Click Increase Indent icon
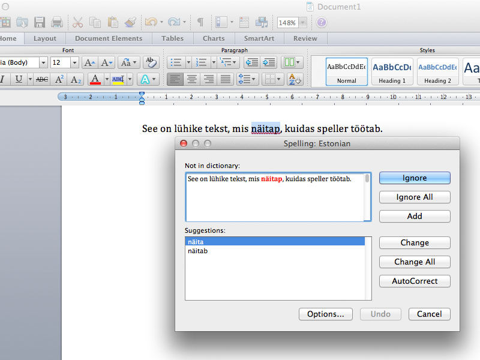 click(269, 62)
